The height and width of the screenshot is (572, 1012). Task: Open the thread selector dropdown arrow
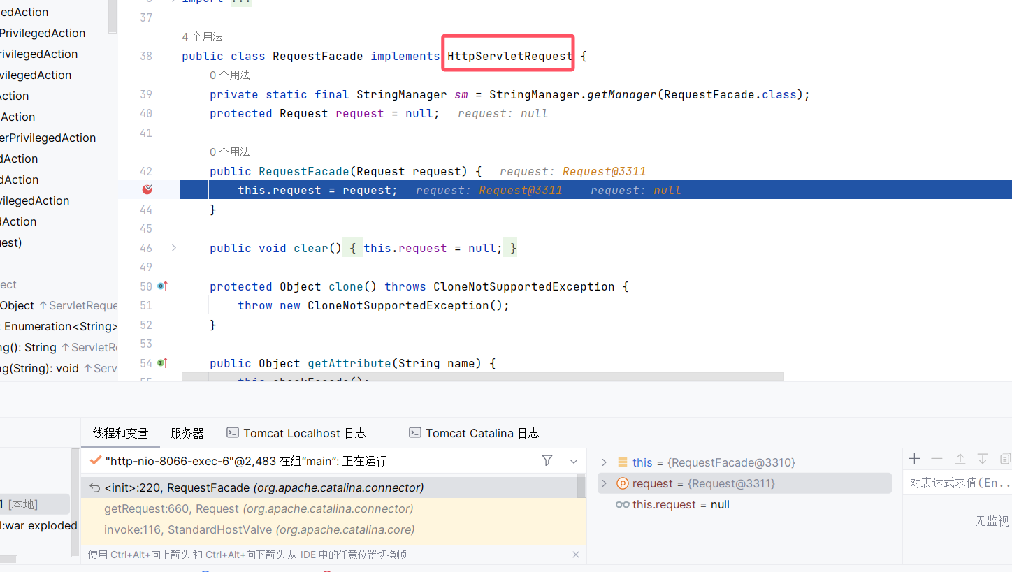point(574,461)
